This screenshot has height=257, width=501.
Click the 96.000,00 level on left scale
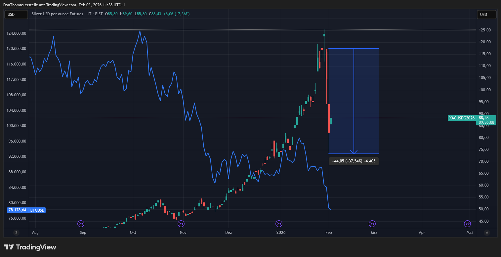click(x=17, y=141)
